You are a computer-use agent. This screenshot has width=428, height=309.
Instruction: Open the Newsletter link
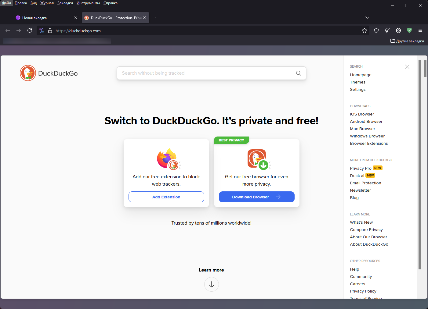point(360,190)
